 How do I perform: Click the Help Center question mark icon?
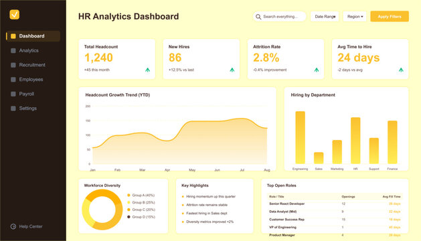(13, 226)
